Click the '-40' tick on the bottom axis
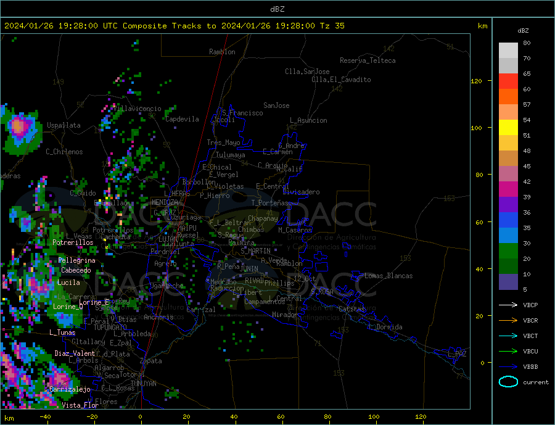 [45, 417]
